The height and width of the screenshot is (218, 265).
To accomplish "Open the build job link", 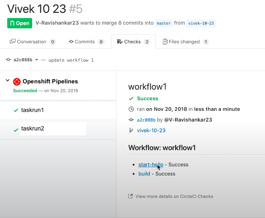I will tap(144, 174).
